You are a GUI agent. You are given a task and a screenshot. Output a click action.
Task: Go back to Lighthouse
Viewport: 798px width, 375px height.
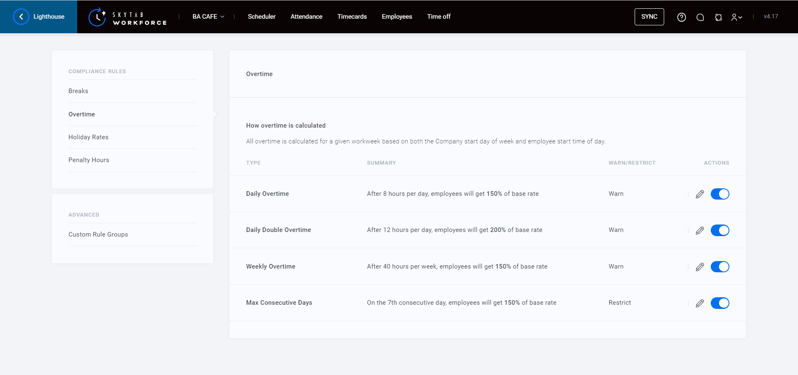(x=39, y=17)
